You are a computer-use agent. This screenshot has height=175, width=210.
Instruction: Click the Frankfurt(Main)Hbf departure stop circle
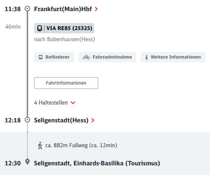point(27,9)
